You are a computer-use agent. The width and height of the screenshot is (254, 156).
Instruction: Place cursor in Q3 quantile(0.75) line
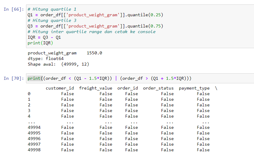[x=95, y=26]
